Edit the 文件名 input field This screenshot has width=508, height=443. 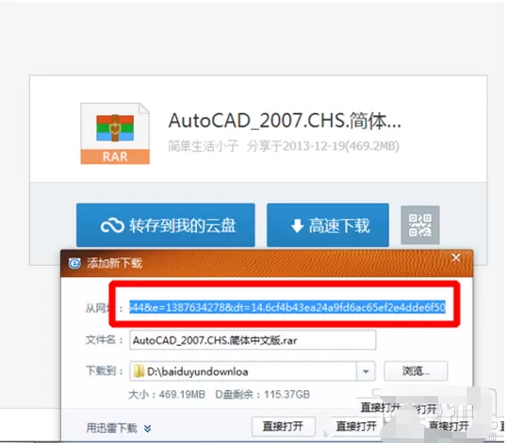[253, 340]
